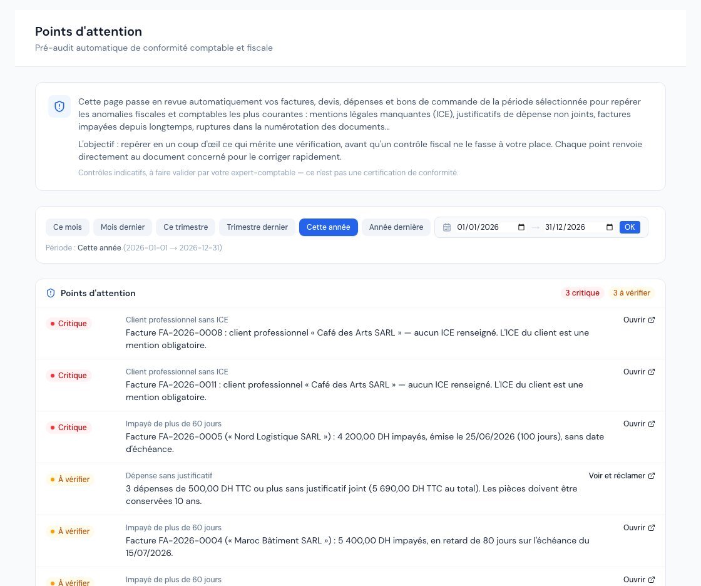Click Voir et réclamer for missing receipts
Screen dimensions: 701x586
622,476
